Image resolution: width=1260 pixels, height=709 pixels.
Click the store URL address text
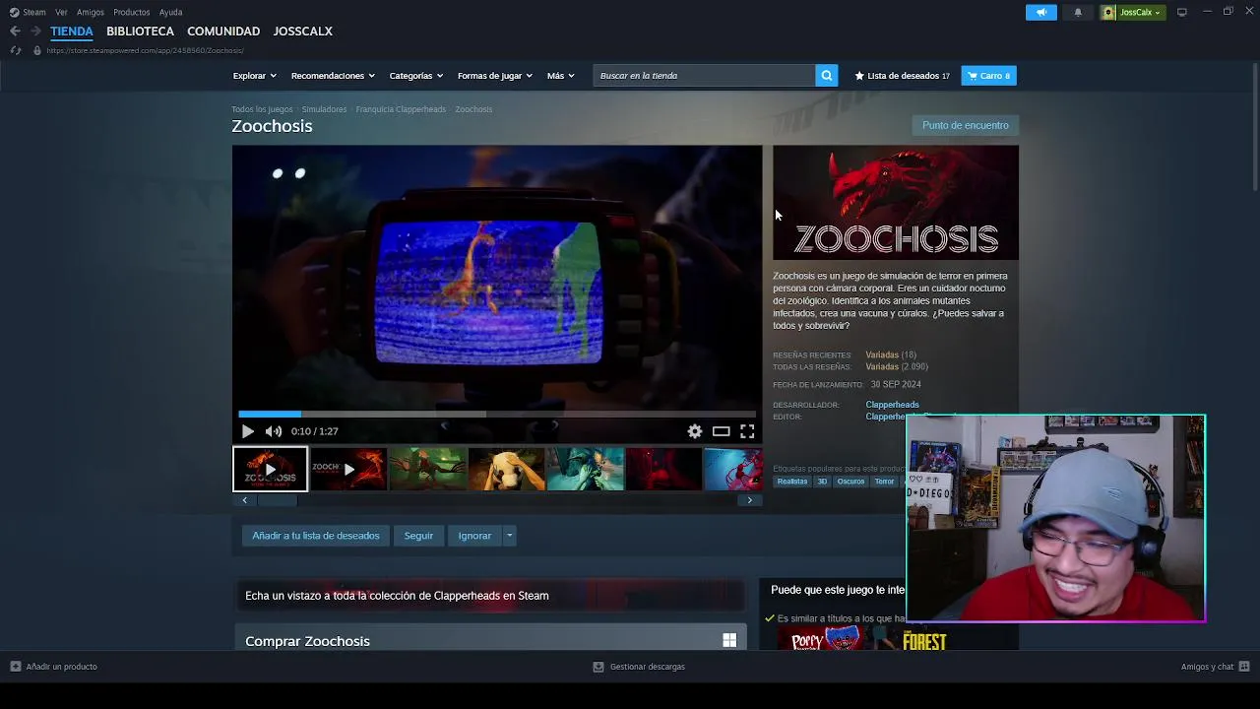(145, 50)
